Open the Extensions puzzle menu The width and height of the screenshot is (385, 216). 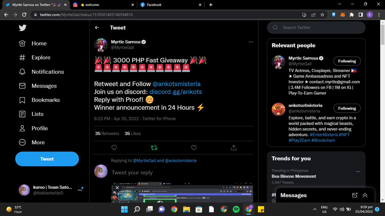tap(352, 15)
